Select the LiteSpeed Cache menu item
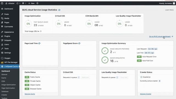 10,67
